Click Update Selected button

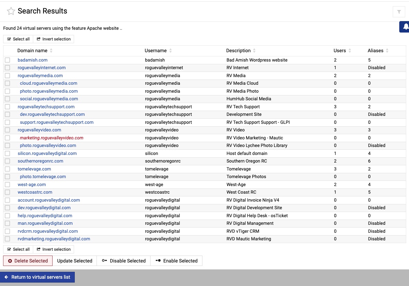pos(75,261)
